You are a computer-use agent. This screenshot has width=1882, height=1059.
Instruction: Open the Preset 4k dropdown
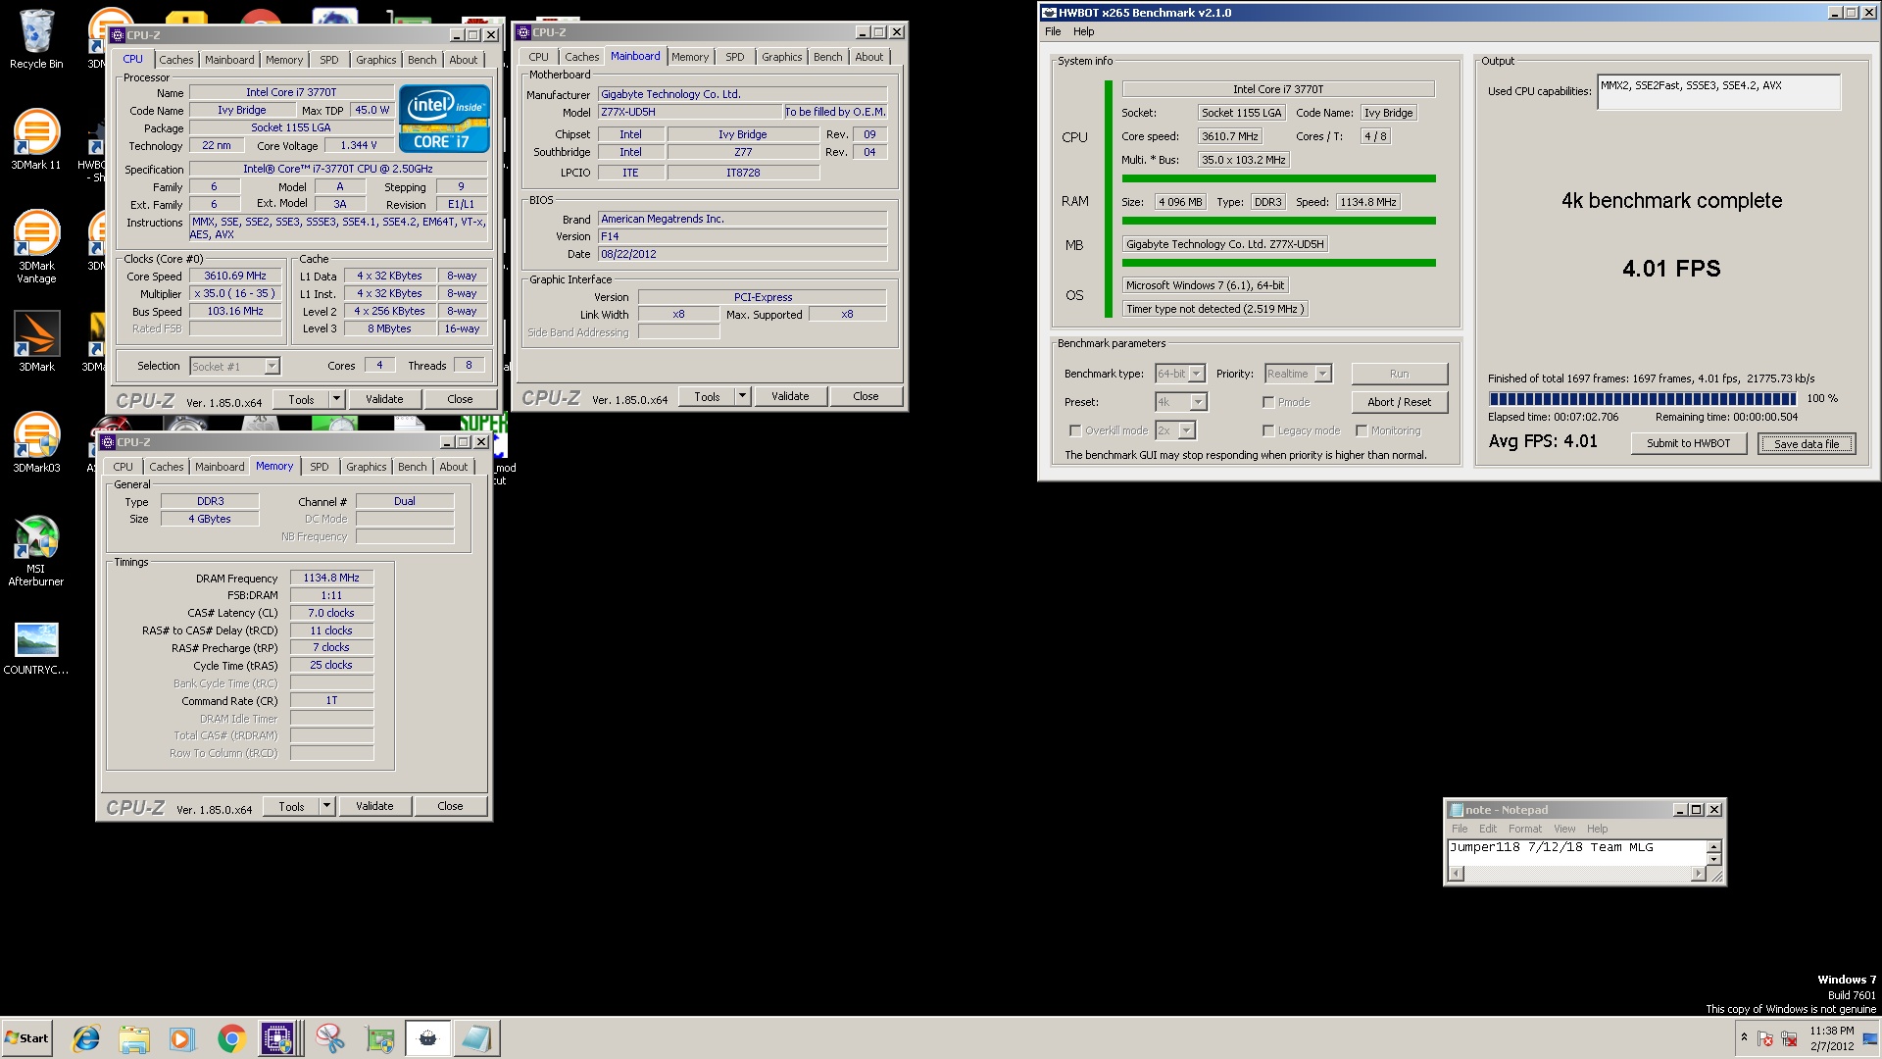click(1181, 402)
